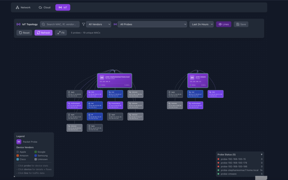Click the funnel filter icon before All Vendors

[x=84, y=24]
